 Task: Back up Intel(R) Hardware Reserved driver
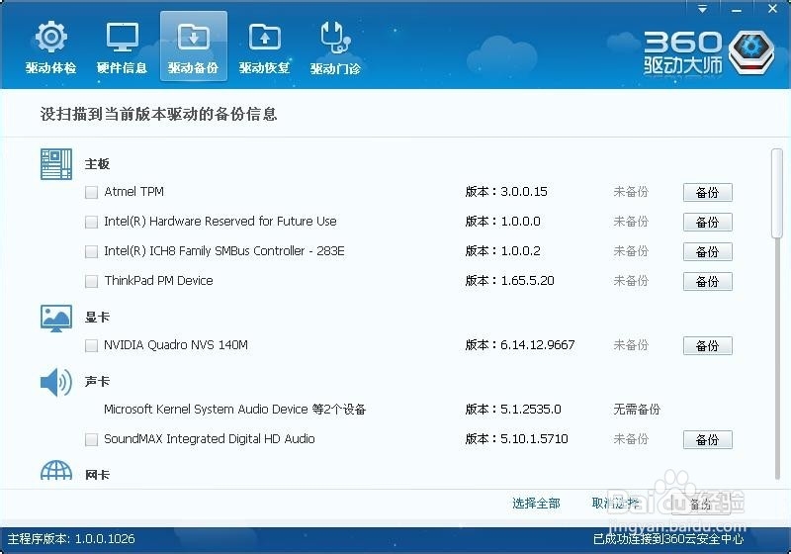[707, 222]
